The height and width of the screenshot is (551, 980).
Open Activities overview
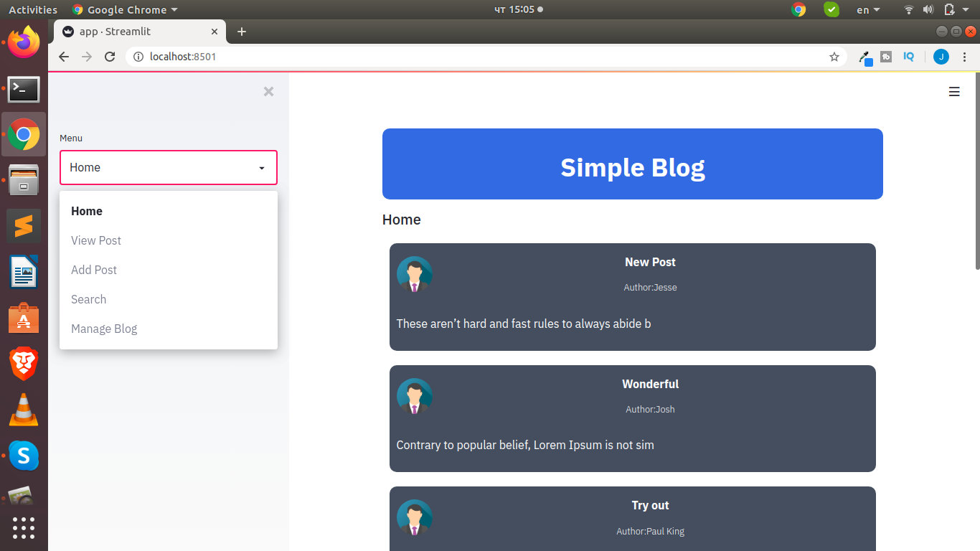coord(33,9)
